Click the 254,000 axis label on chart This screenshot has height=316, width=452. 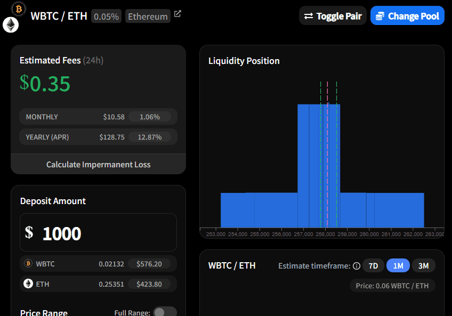point(238,234)
